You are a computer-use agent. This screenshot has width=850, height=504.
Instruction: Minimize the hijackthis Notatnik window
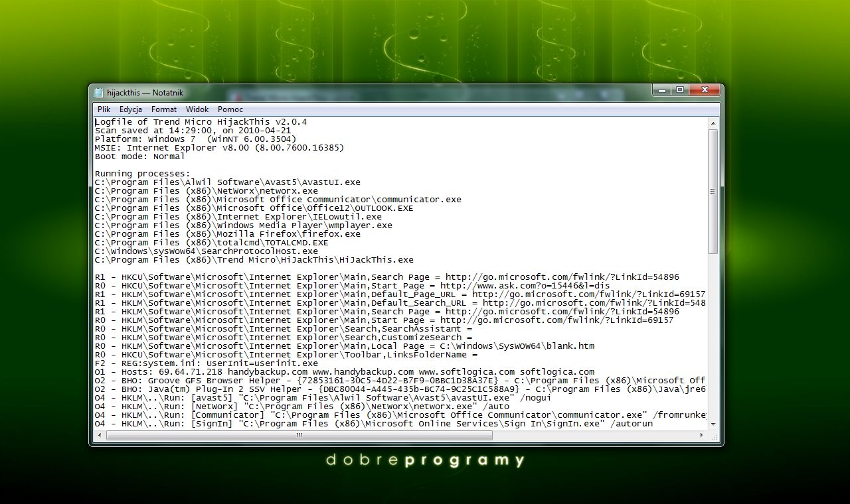[661, 90]
